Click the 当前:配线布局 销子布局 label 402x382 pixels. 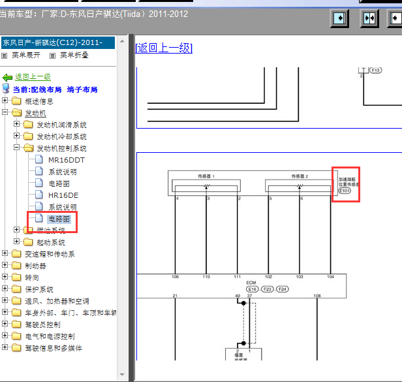[x=55, y=89]
